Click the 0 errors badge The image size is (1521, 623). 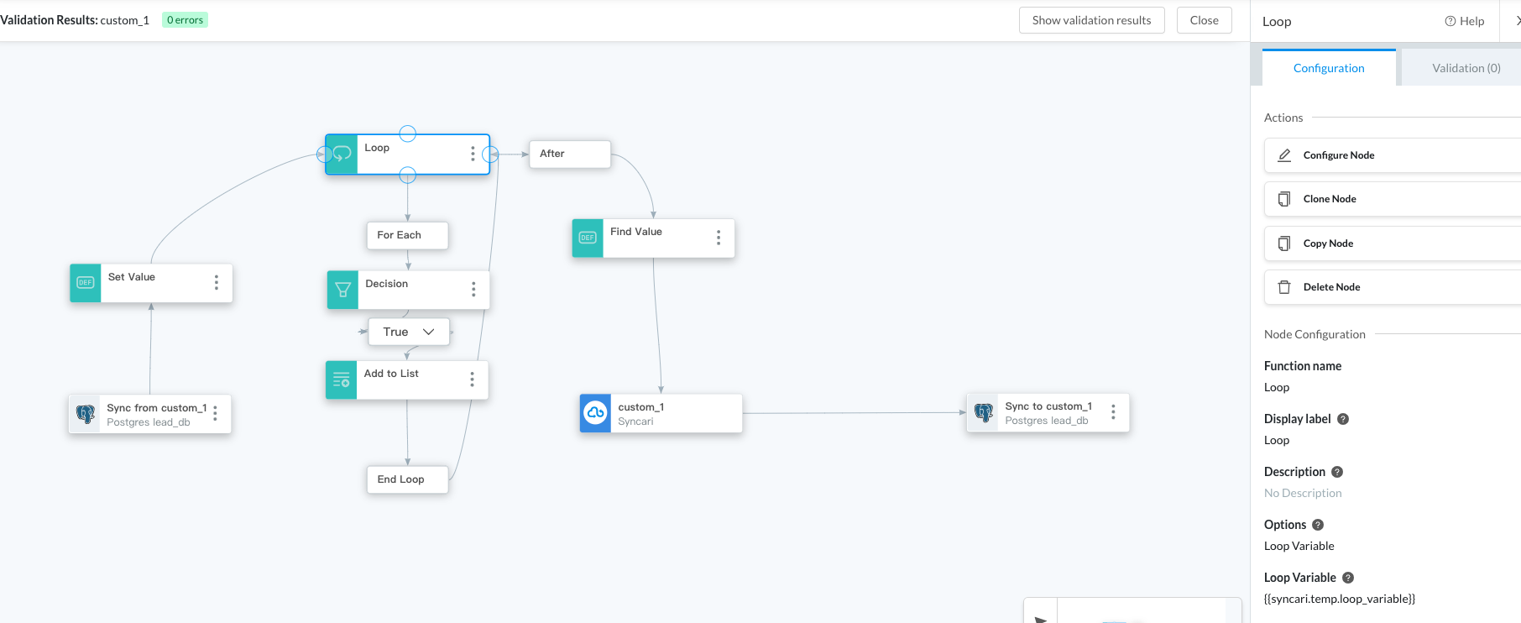tap(185, 20)
